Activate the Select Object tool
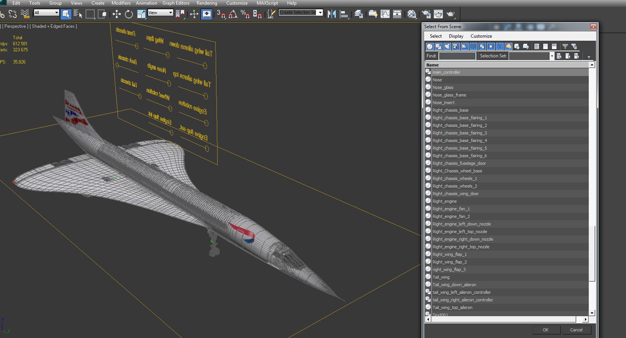626x338 pixels. [66, 14]
